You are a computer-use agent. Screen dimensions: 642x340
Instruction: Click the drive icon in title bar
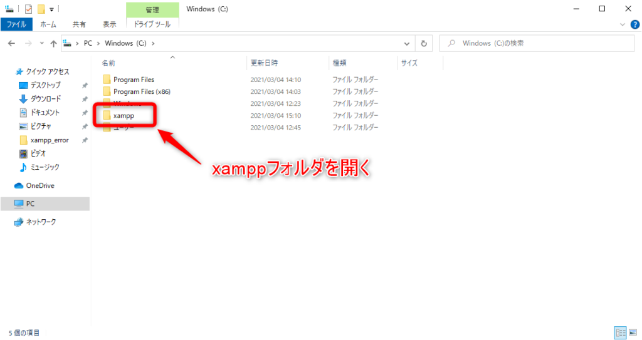9,9
